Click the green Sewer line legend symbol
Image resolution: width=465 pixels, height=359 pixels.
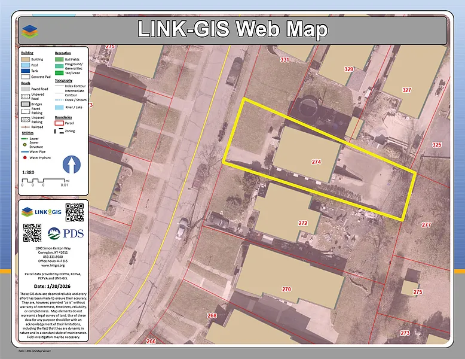25,139
